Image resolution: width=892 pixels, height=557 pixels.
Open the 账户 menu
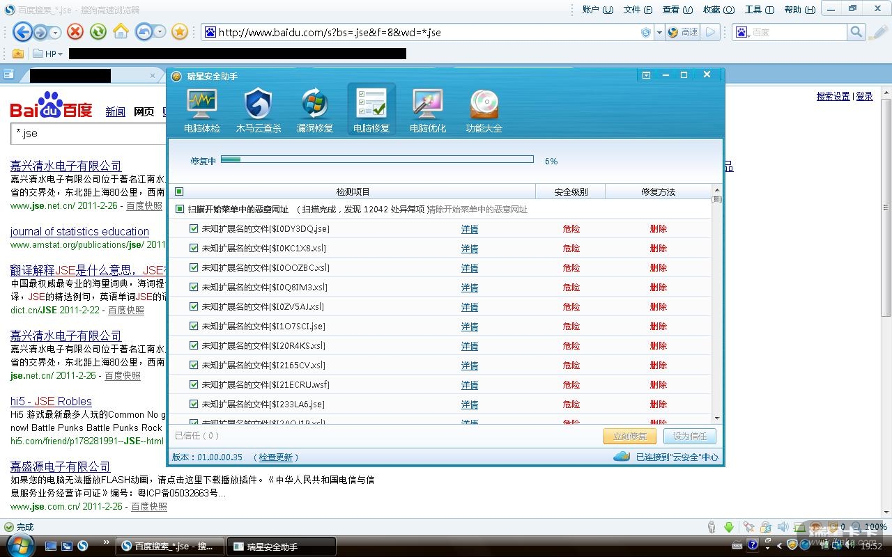(598, 10)
